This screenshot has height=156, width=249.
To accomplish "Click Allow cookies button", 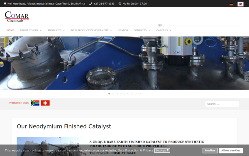I will pos(231,151).
